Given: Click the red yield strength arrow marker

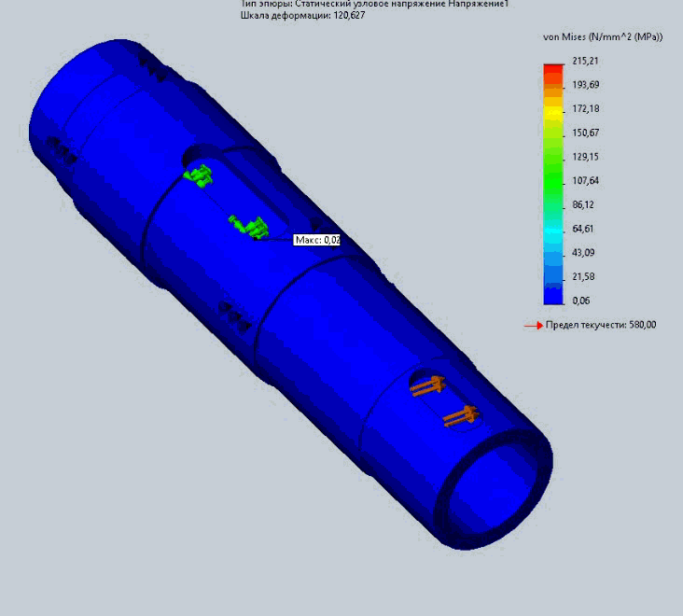Looking at the screenshot, I should coord(533,326).
